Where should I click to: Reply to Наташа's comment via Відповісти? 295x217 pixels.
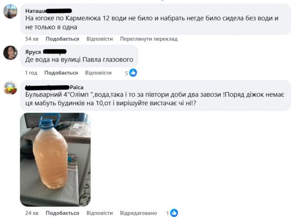click(100, 39)
